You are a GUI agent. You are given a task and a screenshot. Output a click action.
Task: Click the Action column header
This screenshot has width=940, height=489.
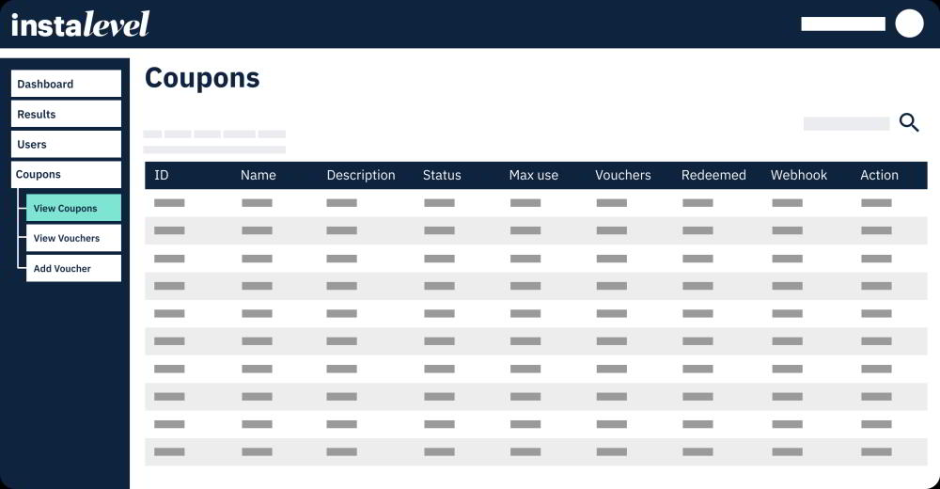pos(880,175)
